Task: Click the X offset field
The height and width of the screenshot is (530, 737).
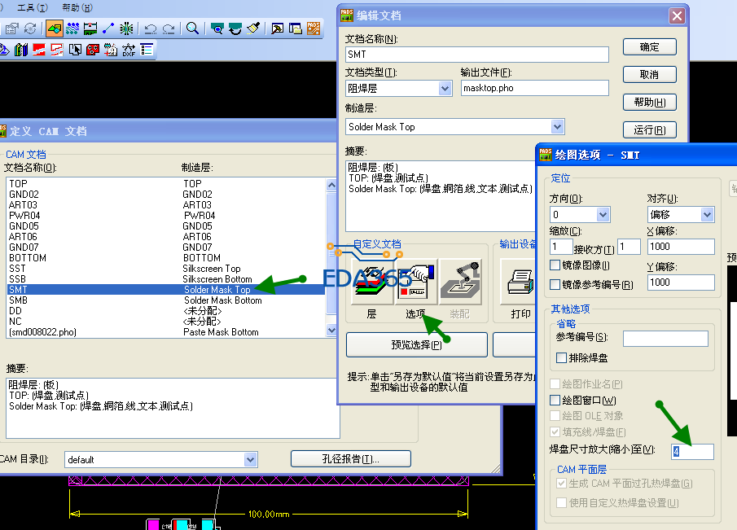Action: tap(681, 247)
